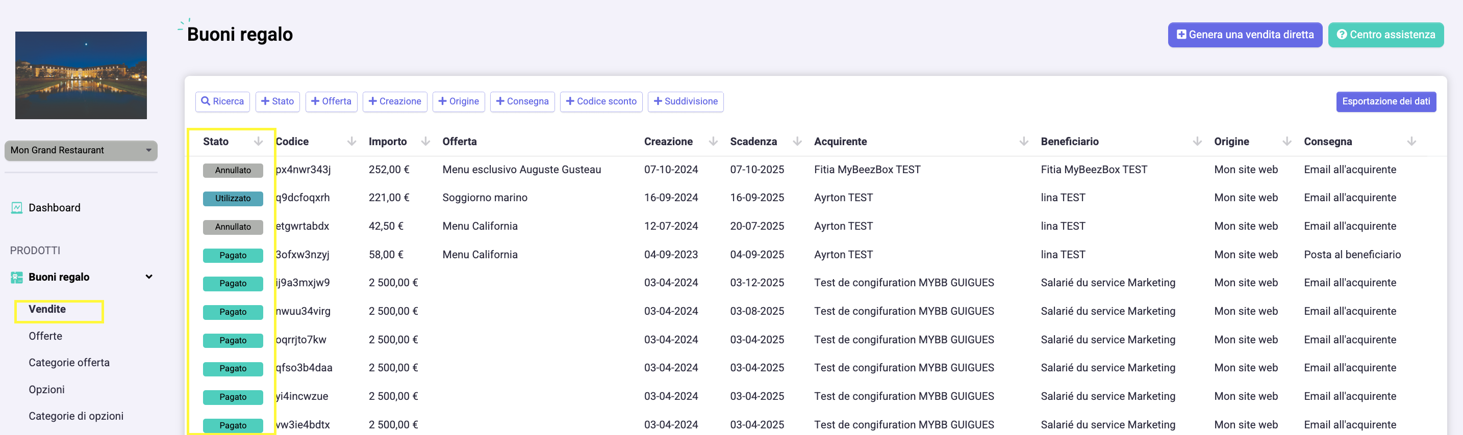The width and height of the screenshot is (1463, 435).
Task: Select code q9dcfoqxrh
Action: (x=302, y=198)
